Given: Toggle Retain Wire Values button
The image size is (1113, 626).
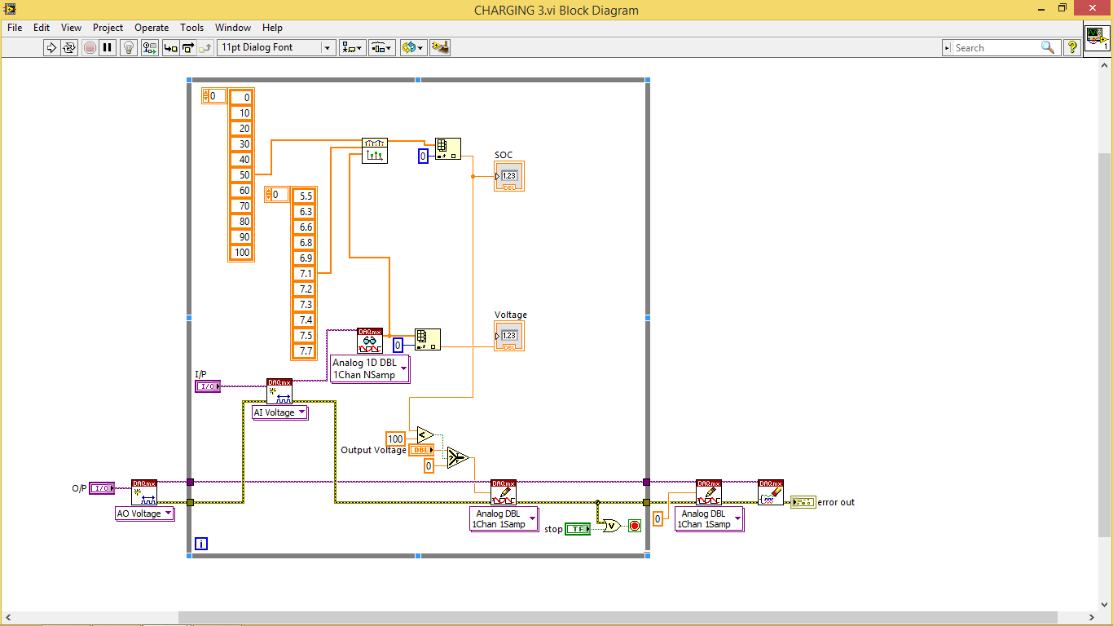Looking at the screenshot, I should pyautogui.click(x=150, y=47).
